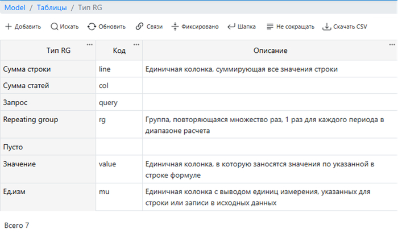398x238 pixels.
Task: Open the Код column three-dots menu
Action: tap(136, 44)
